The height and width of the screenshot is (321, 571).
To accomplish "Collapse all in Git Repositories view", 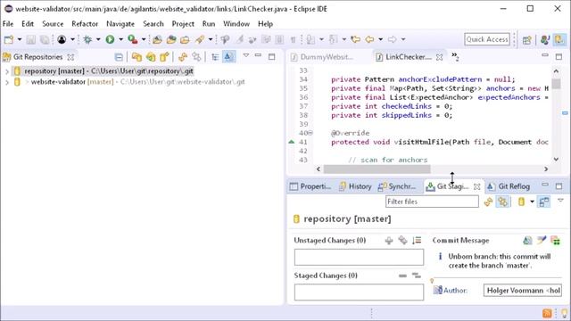I will [119, 57].
